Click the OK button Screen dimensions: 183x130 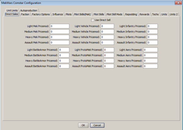click(83, 125)
